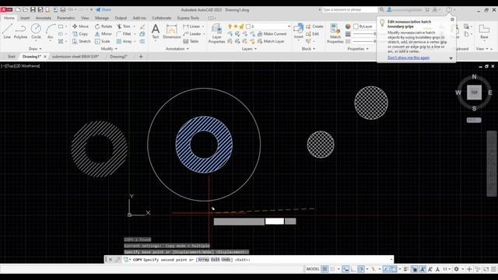
Task: Click the ByLayer color swatch
Action: click(356, 26)
